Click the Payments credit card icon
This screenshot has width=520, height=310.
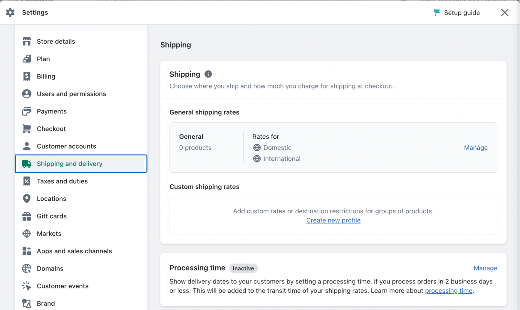coord(27,111)
